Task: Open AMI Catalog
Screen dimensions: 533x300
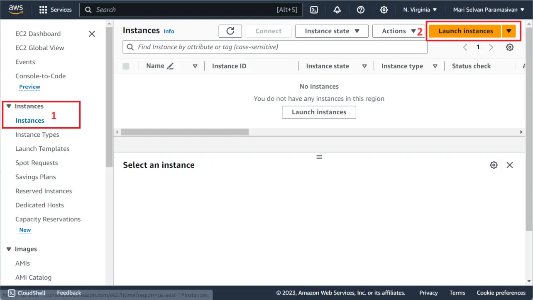Action: [x=34, y=277]
